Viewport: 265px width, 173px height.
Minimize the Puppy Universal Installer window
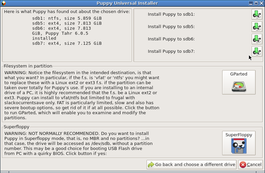click(x=251, y=3)
